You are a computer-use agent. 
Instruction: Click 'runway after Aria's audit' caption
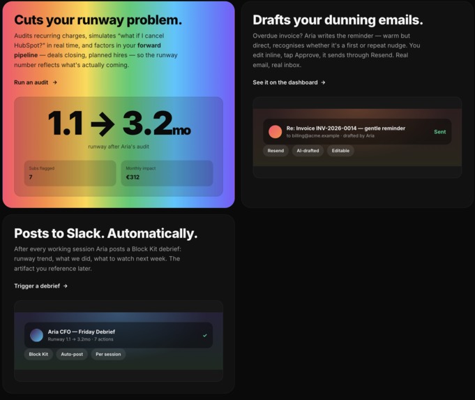119,147
